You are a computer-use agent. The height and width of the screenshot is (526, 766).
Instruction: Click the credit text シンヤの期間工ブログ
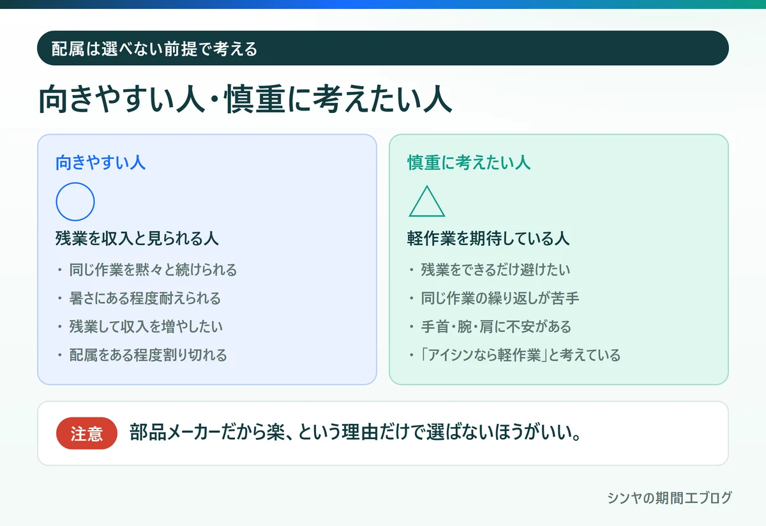670,499
